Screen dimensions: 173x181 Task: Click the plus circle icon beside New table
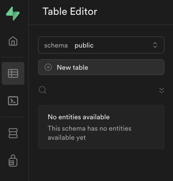pyautogui.click(x=48, y=67)
